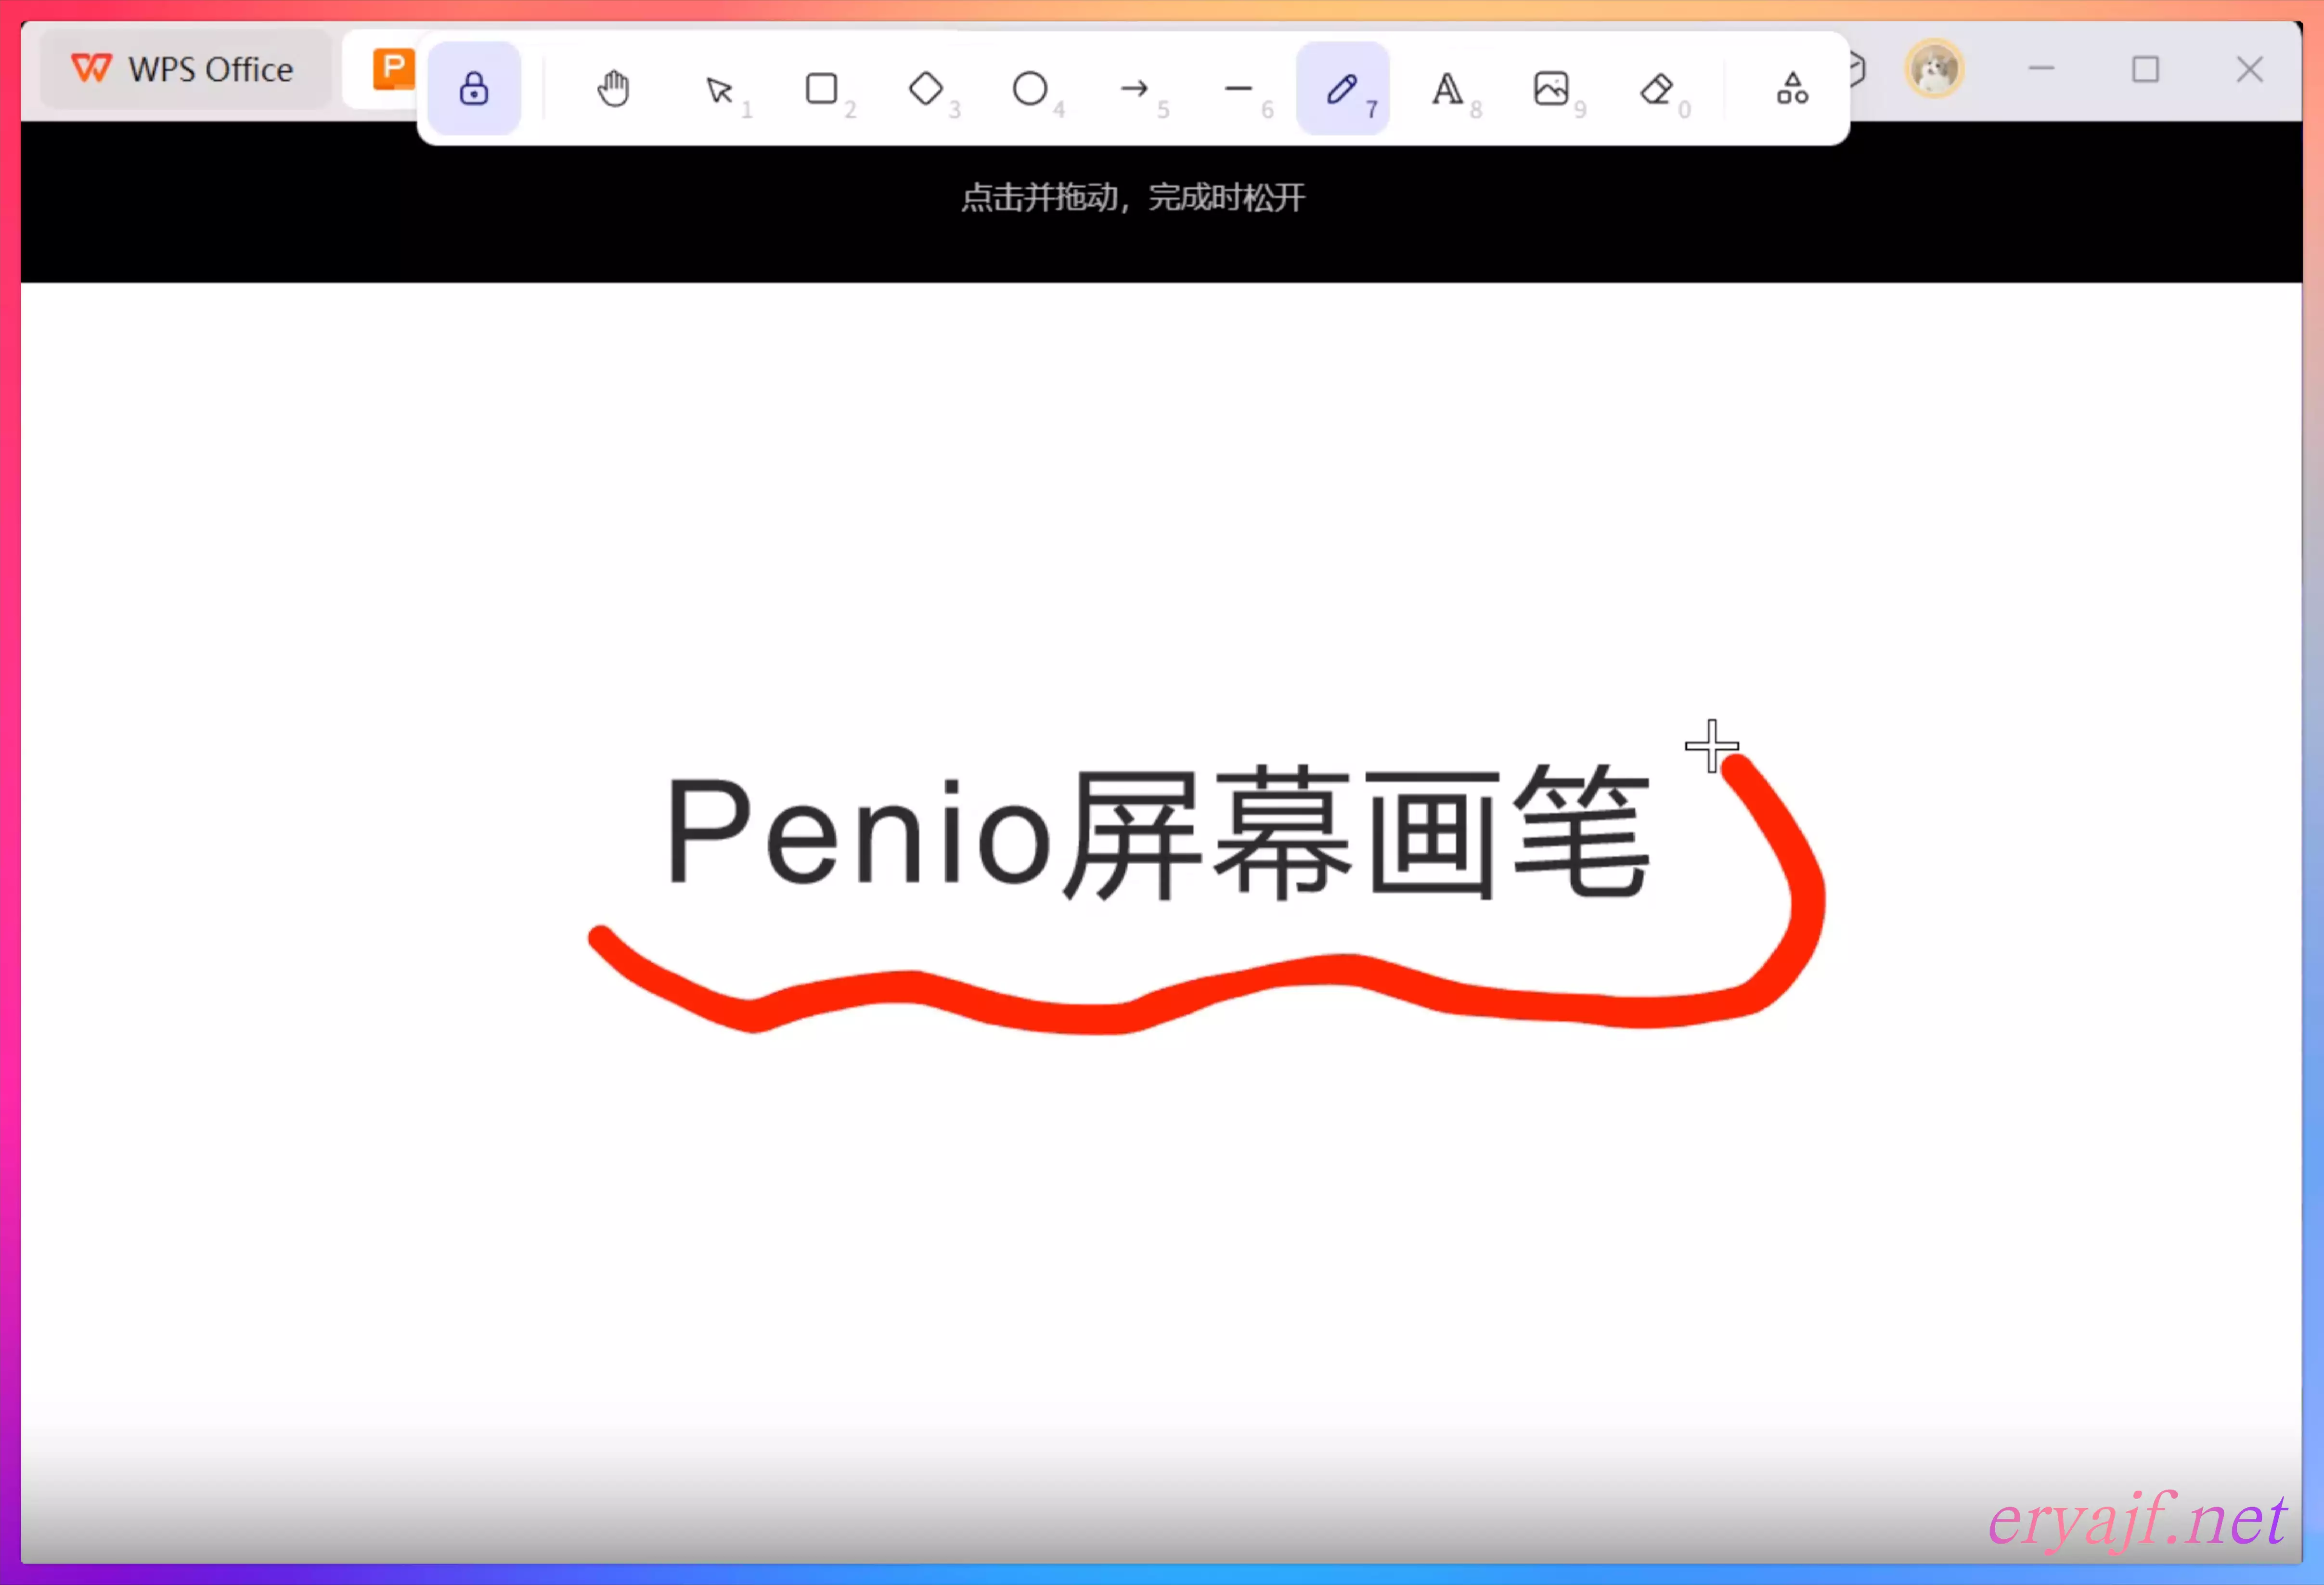Select the Eraser tool
Screen dimensions: 2324x1585
tap(1656, 89)
